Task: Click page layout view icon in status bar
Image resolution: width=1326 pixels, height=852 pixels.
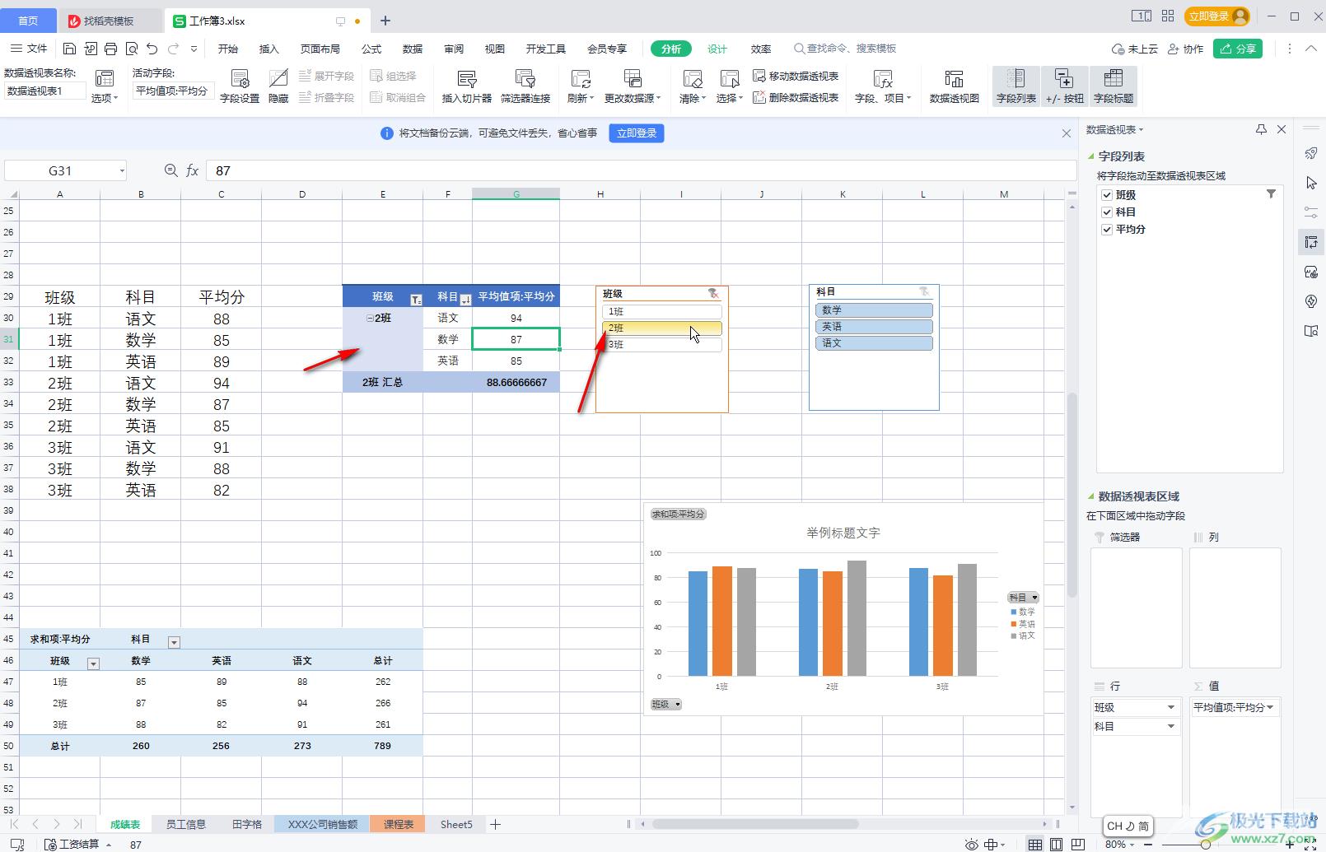Action: click(1057, 845)
